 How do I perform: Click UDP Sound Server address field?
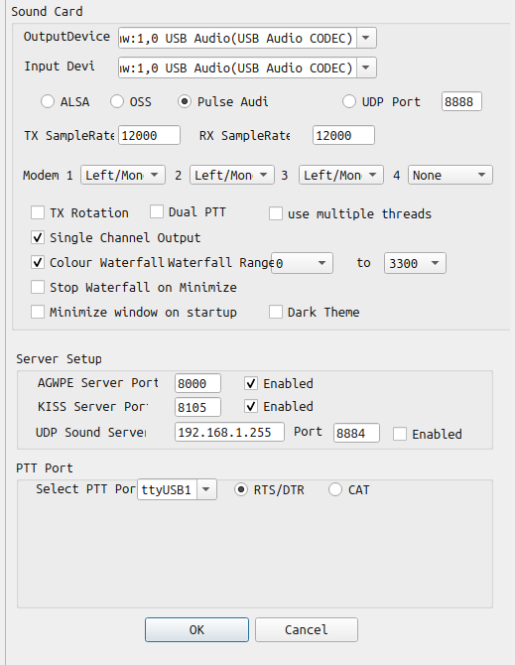pos(229,432)
